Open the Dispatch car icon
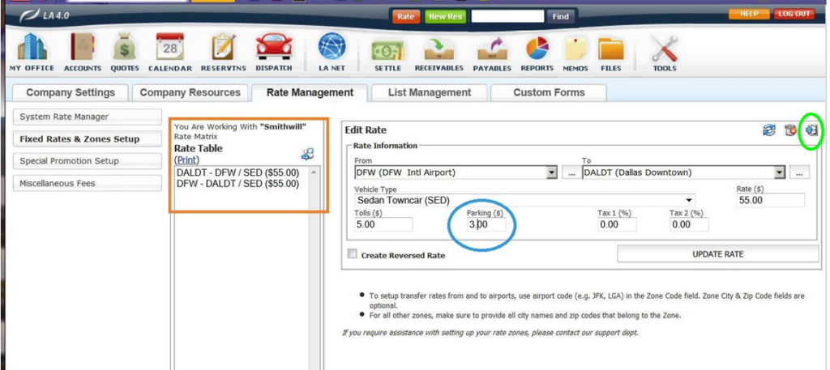 pyautogui.click(x=273, y=49)
